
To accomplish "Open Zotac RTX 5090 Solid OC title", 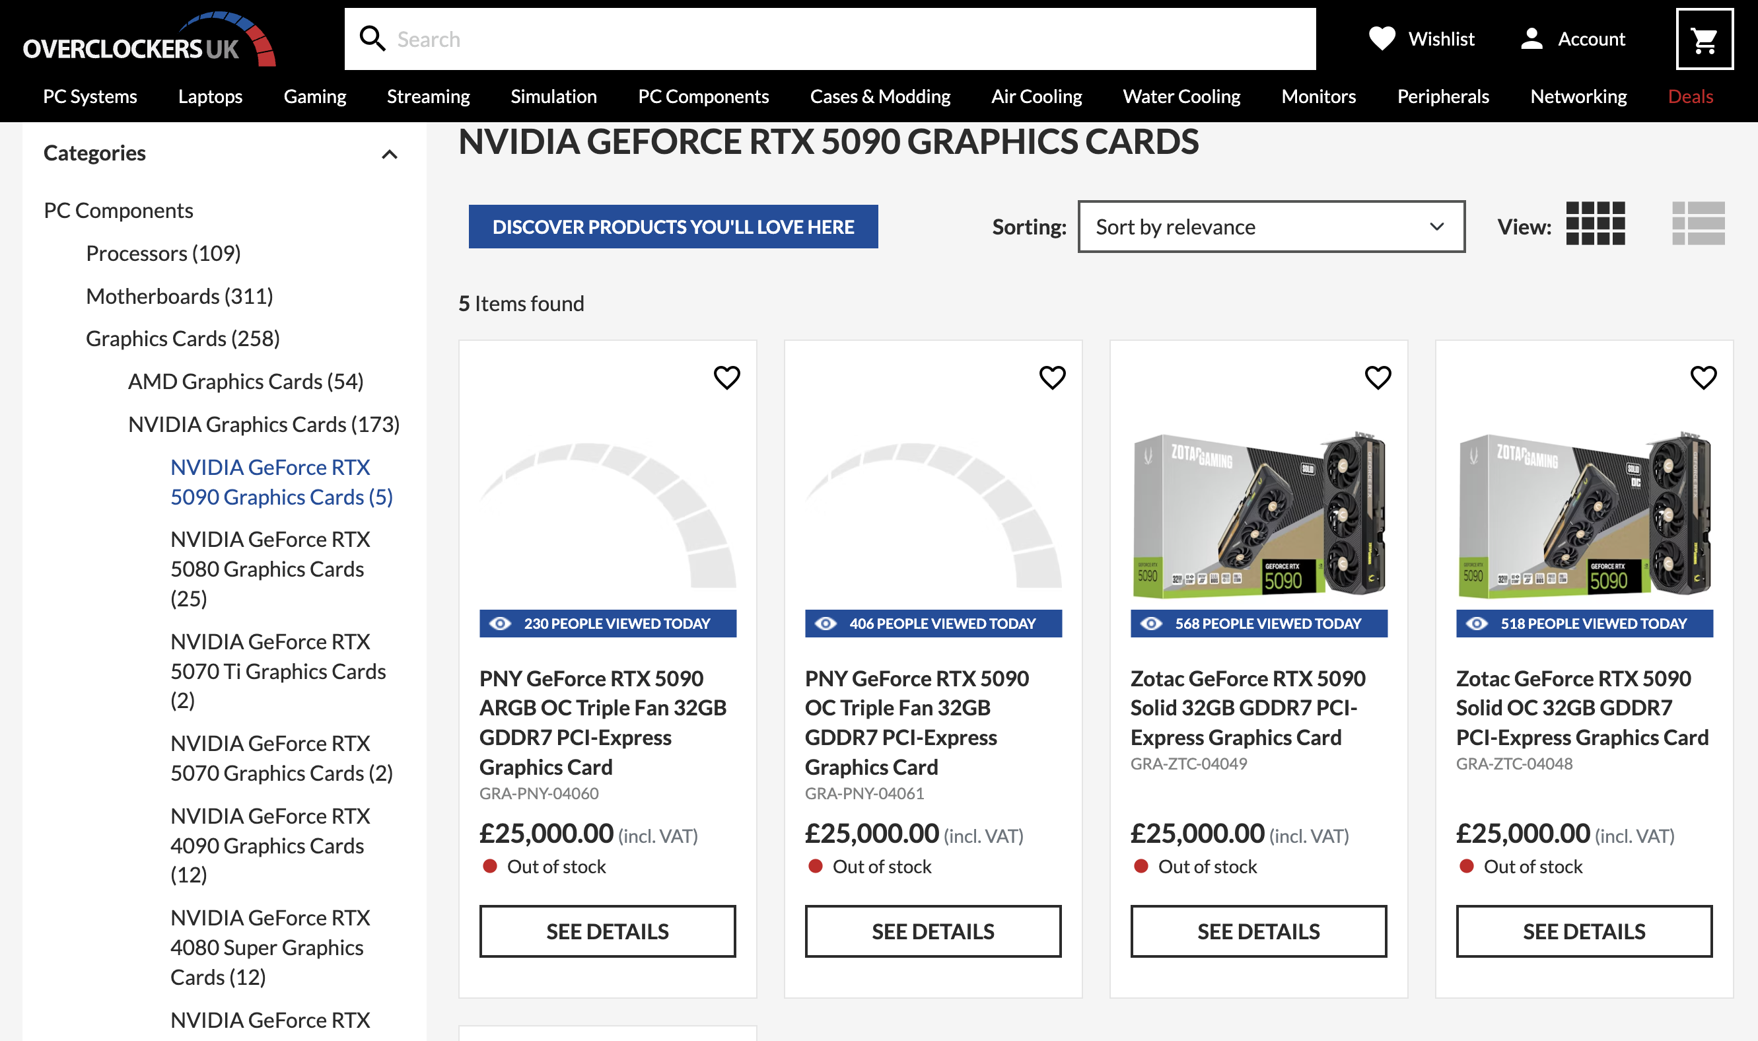I will [1582, 708].
